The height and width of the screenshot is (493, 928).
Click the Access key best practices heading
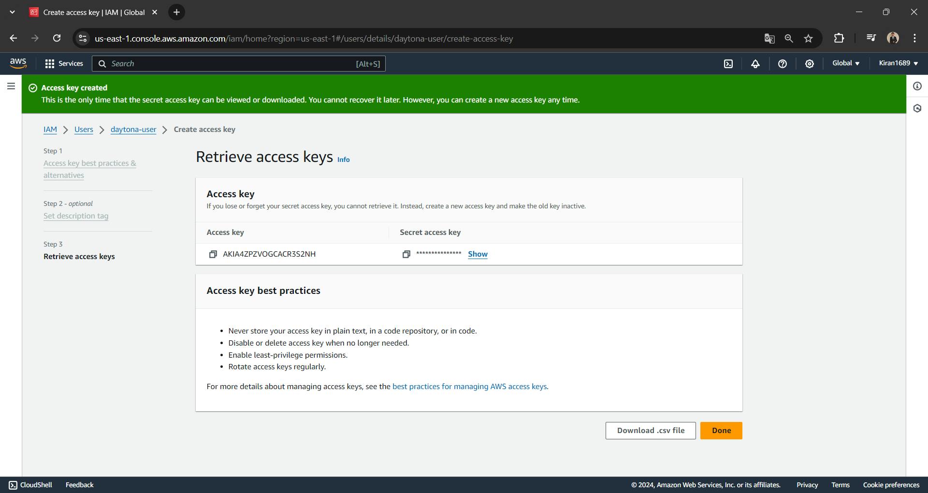tap(263, 291)
